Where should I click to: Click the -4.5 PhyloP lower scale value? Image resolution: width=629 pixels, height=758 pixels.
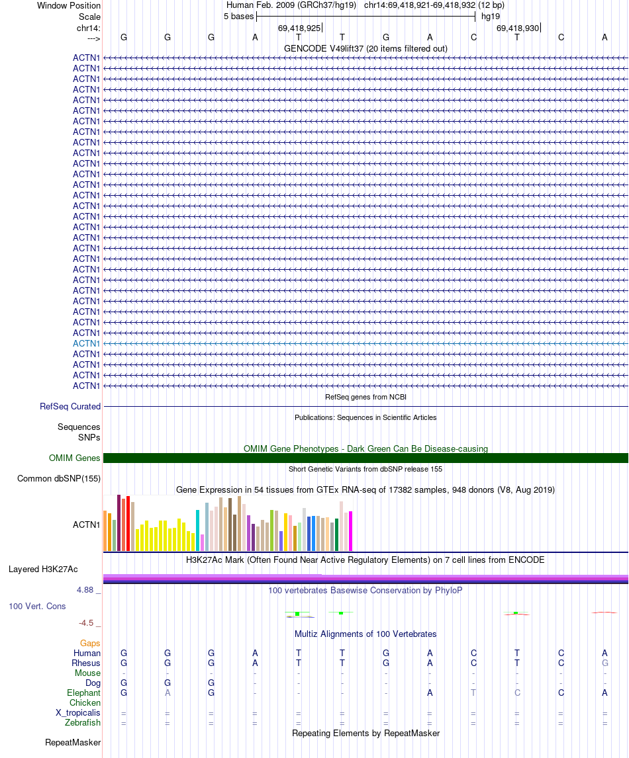[x=86, y=622]
